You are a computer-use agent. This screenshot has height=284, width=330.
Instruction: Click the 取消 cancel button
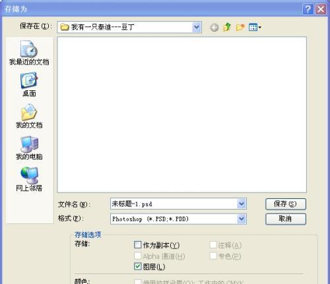tap(286, 219)
